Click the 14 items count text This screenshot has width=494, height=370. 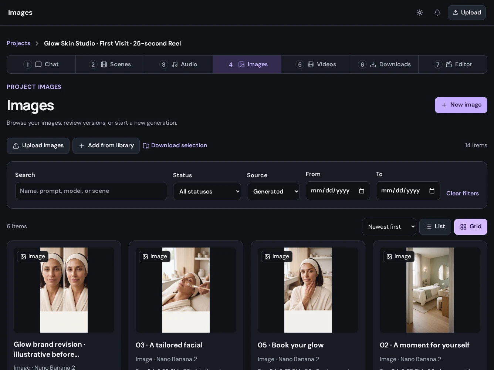pyautogui.click(x=476, y=145)
